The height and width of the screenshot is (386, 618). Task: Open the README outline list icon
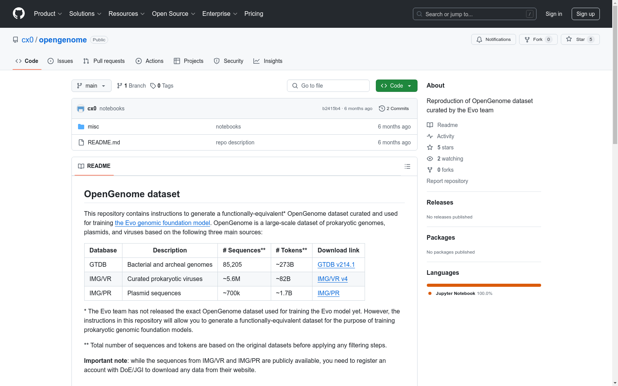(x=407, y=166)
